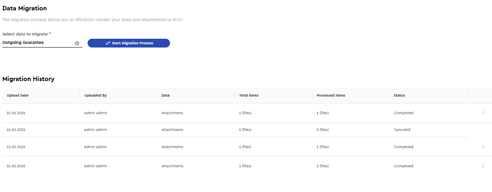Open options menu for first Completed row
The width and height of the screenshot is (492, 192).
point(483,113)
